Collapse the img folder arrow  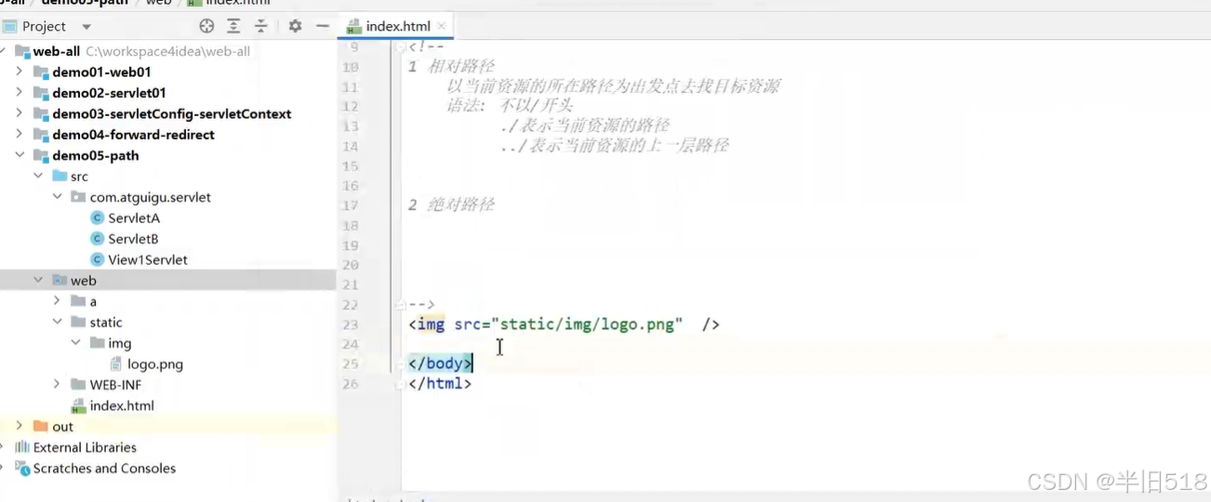coord(75,343)
